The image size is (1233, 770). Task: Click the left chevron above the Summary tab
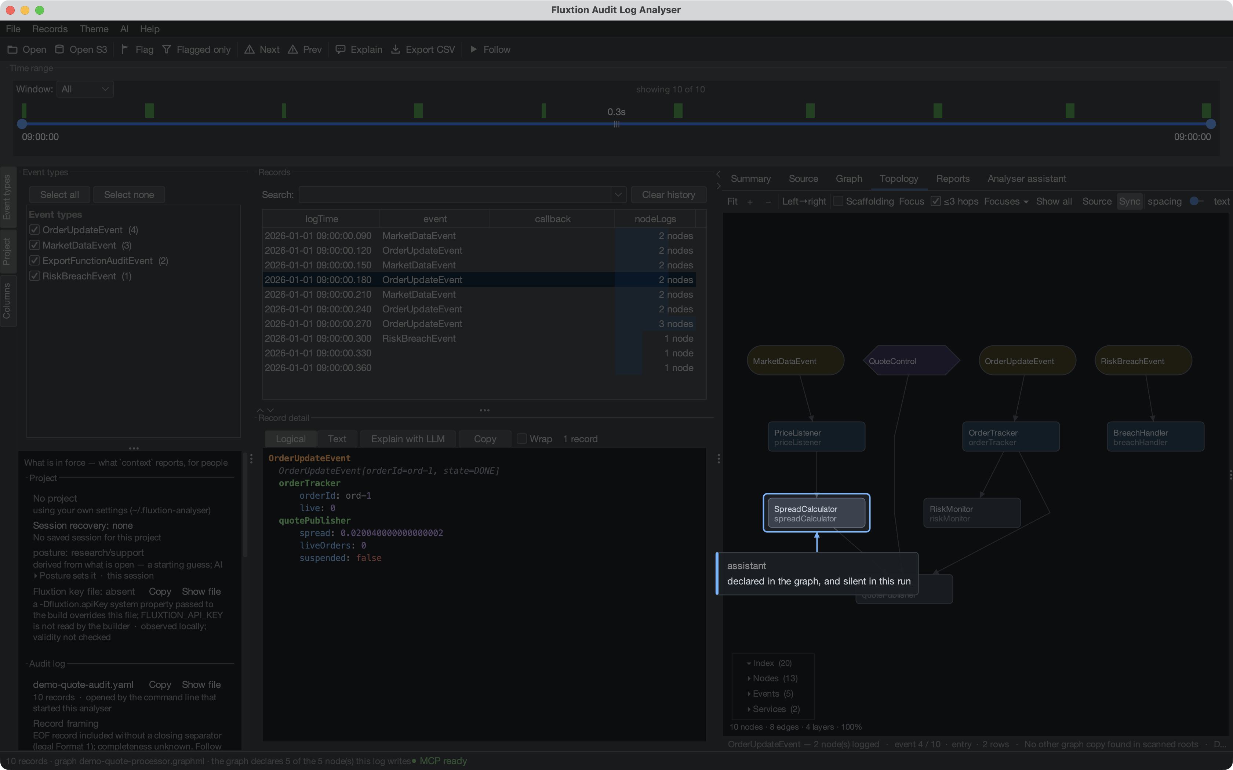pos(719,174)
